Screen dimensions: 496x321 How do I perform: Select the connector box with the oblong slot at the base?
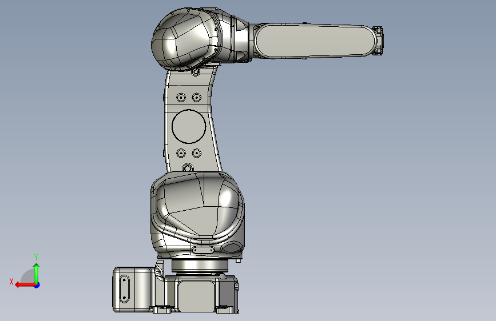pyautogui.click(x=133, y=290)
